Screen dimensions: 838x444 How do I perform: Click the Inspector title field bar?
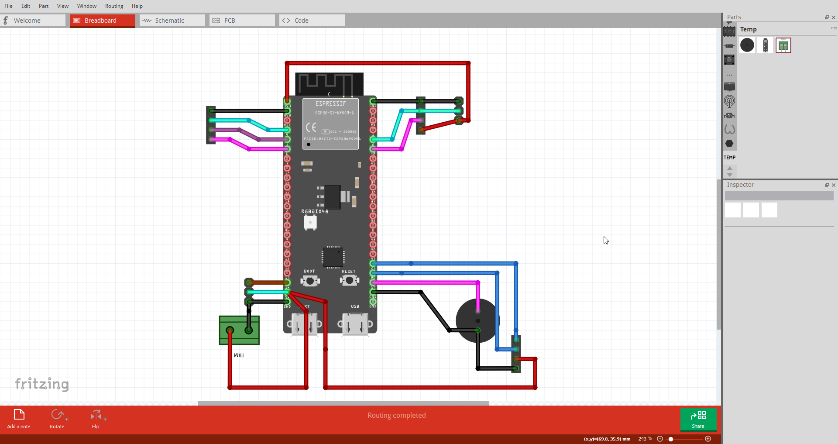pos(779,196)
